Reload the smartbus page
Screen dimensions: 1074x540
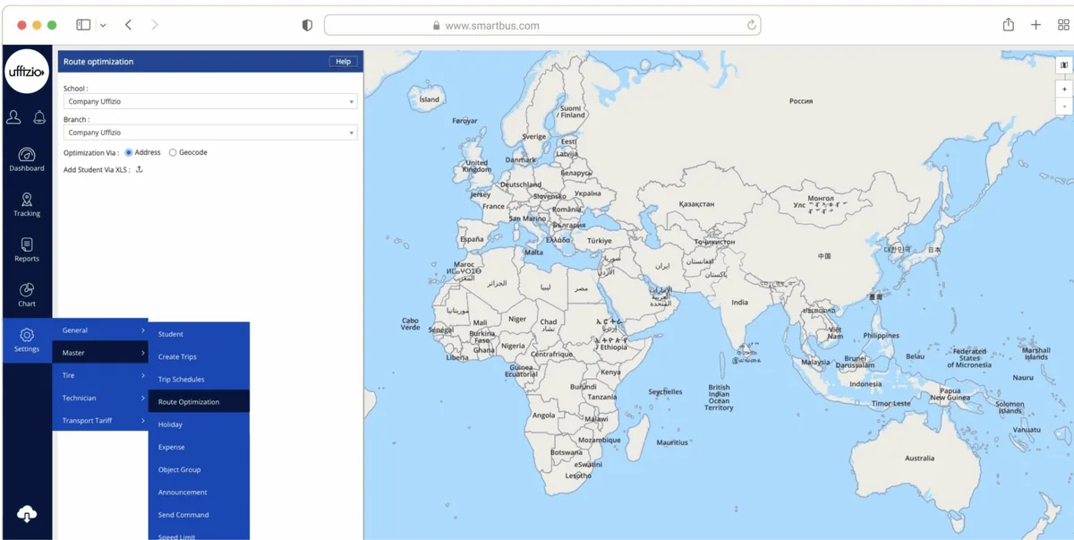click(752, 25)
